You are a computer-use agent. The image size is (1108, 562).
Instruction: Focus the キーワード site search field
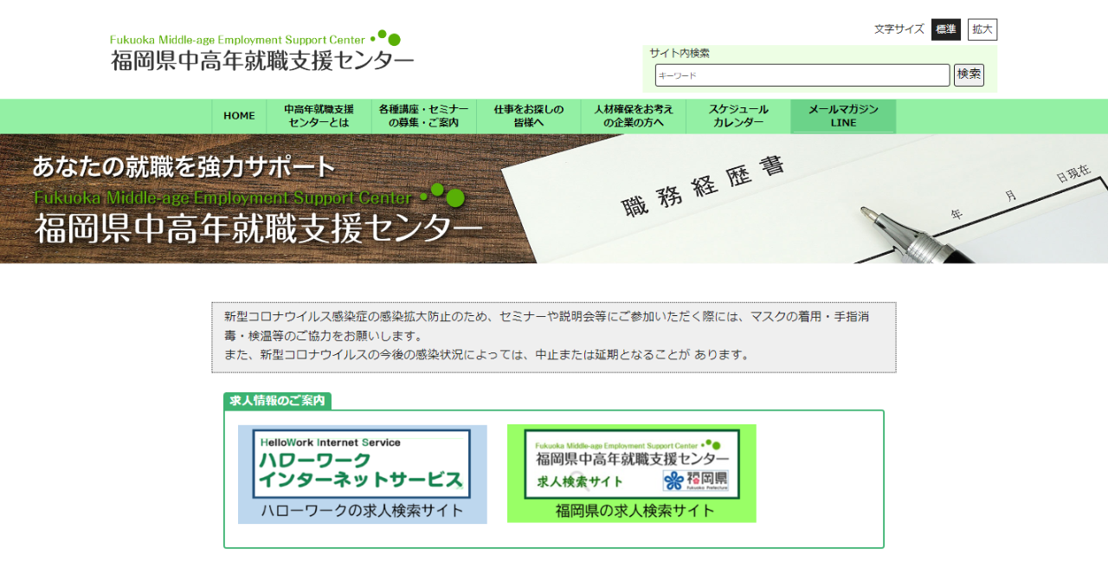click(802, 75)
